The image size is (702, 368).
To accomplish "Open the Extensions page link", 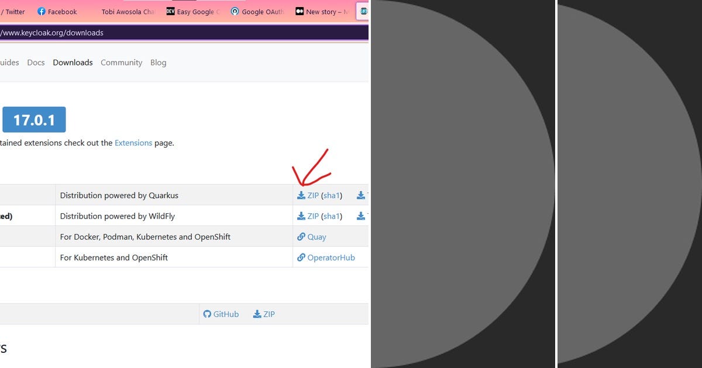I will [x=133, y=143].
